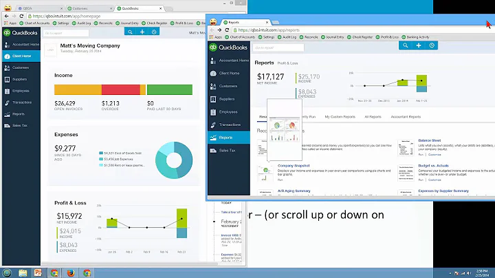
Task: Go back in the homepage browser window
Action: (7, 16)
